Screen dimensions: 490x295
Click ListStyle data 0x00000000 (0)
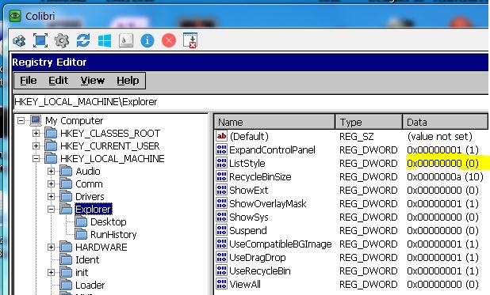pos(442,164)
